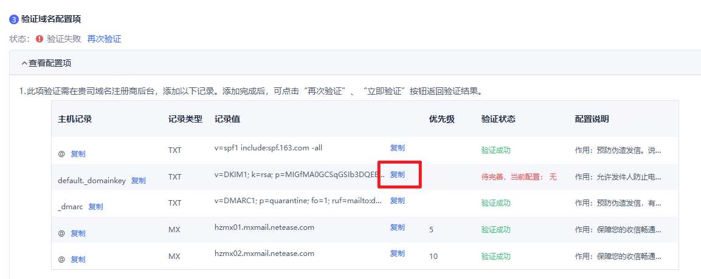Copy hzmx01.mxmail.netease.com record value
This screenshot has width=701, height=279.
pos(398,227)
